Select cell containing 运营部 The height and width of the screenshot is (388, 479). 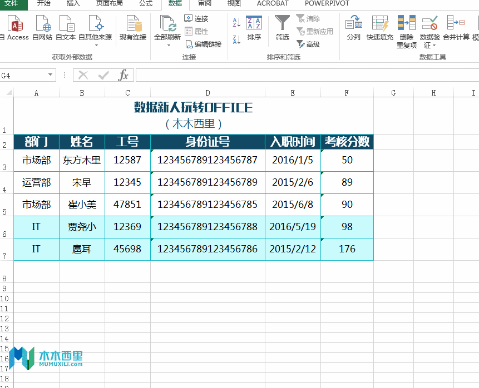[36, 182]
